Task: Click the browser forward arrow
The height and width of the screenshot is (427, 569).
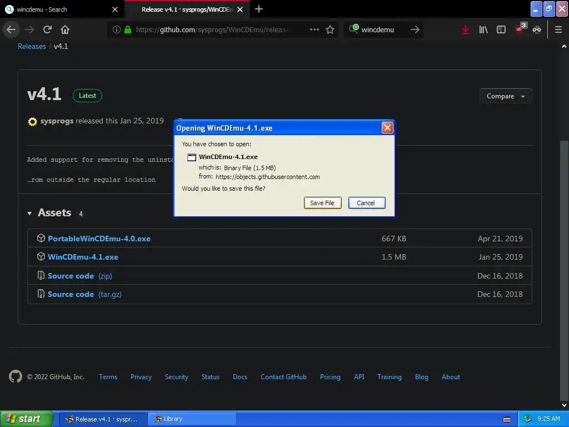Action: (x=29, y=30)
